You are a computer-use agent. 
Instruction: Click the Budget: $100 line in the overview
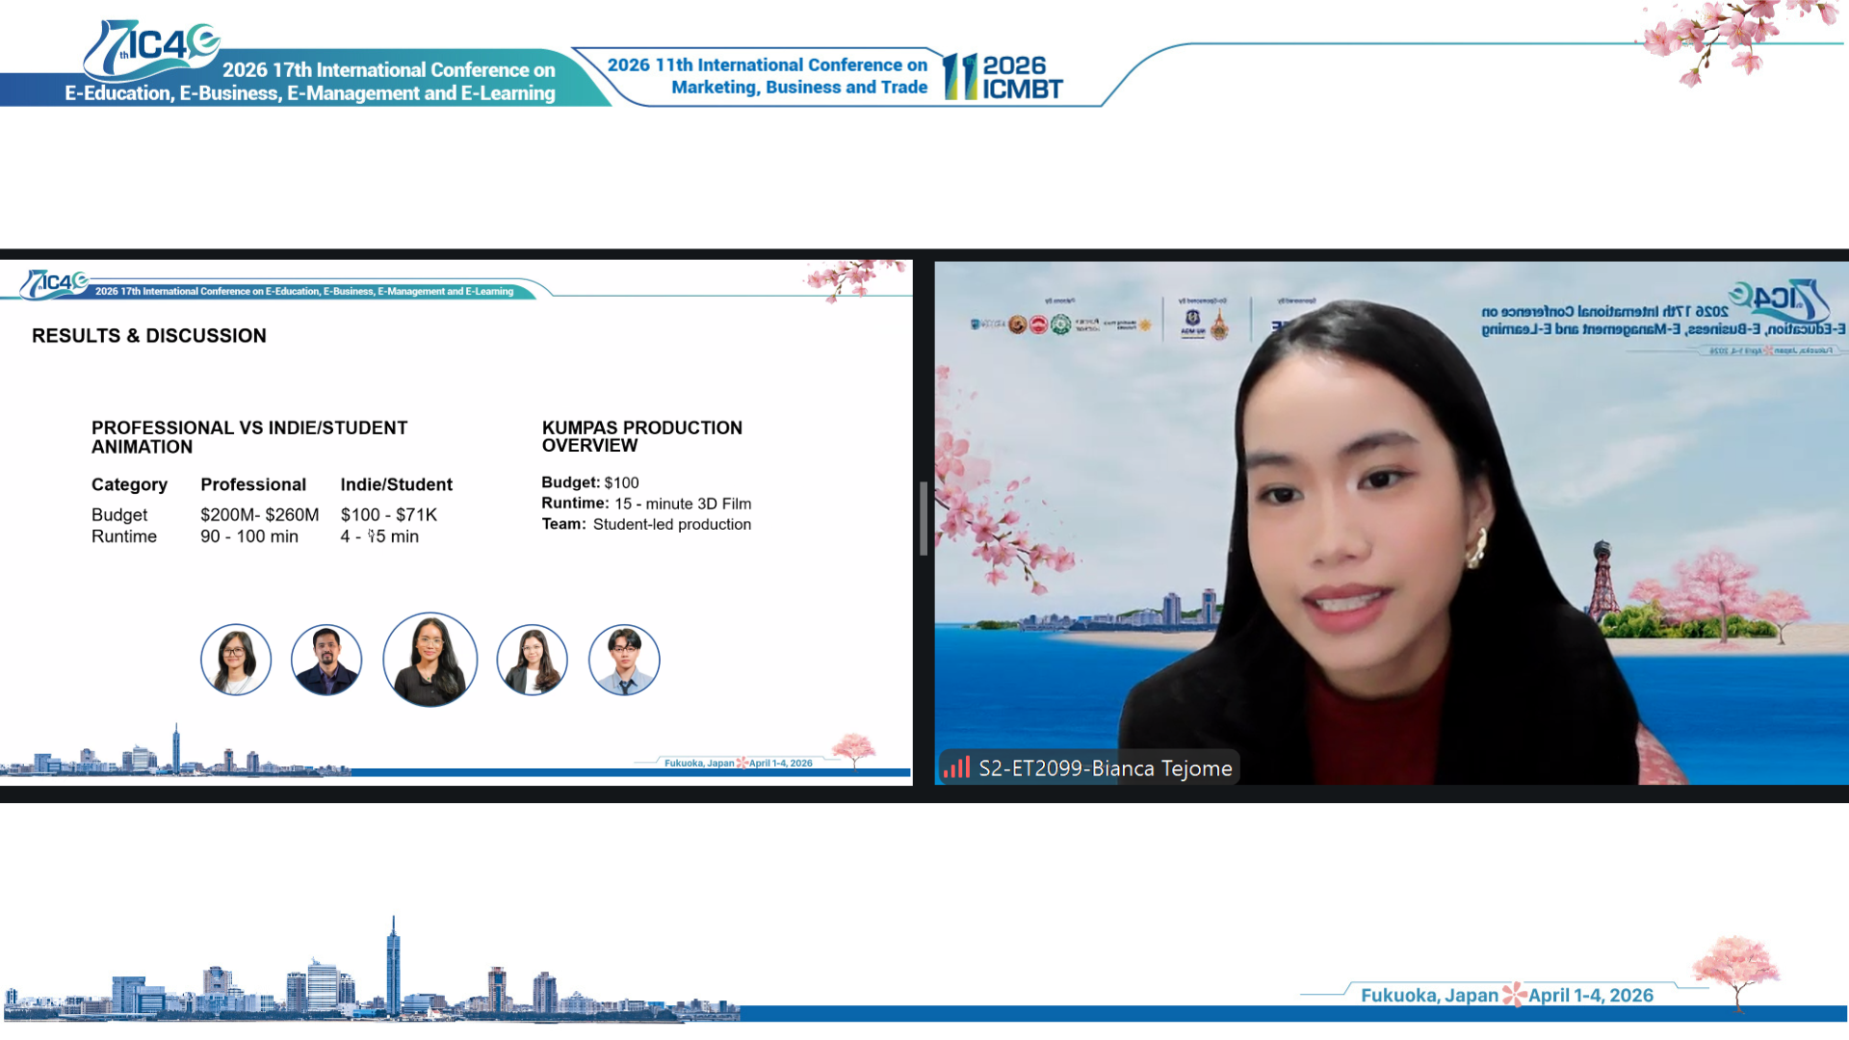tap(590, 482)
